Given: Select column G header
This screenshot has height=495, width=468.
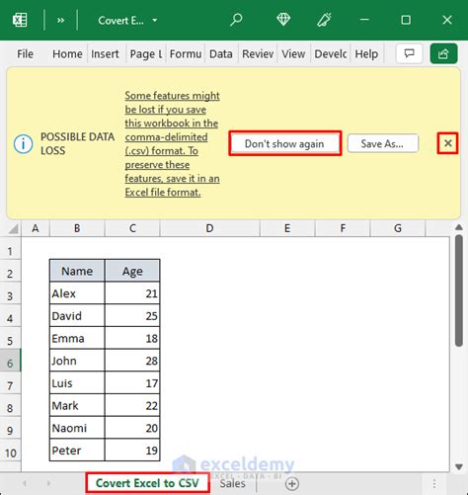Looking at the screenshot, I should tap(398, 228).
